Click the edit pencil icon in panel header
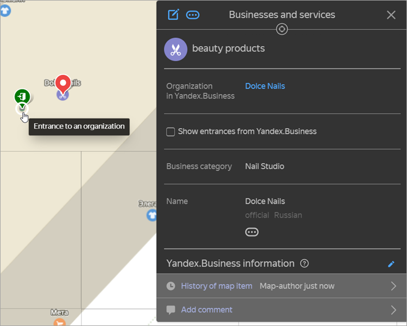This screenshot has height=326, width=407. (173, 15)
